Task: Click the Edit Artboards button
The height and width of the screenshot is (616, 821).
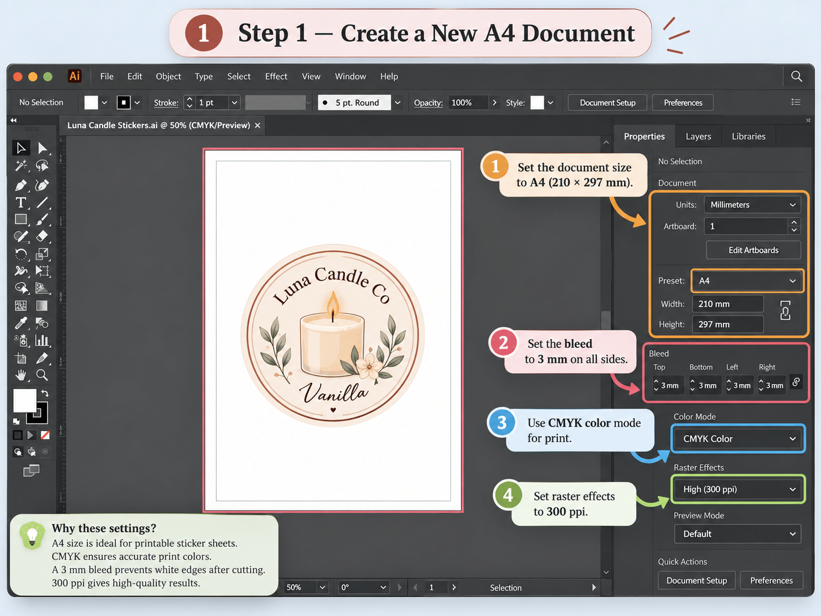Action: click(754, 250)
